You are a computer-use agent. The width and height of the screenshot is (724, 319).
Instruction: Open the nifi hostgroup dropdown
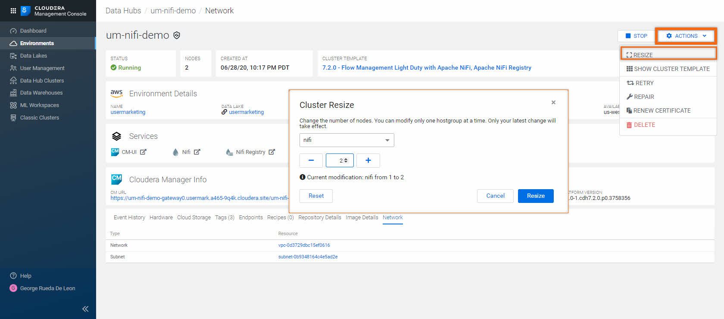tap(347, 140)
